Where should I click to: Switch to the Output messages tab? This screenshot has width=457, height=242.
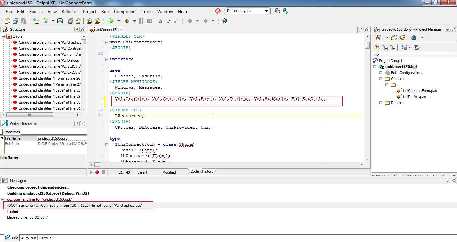click(45, 238)
